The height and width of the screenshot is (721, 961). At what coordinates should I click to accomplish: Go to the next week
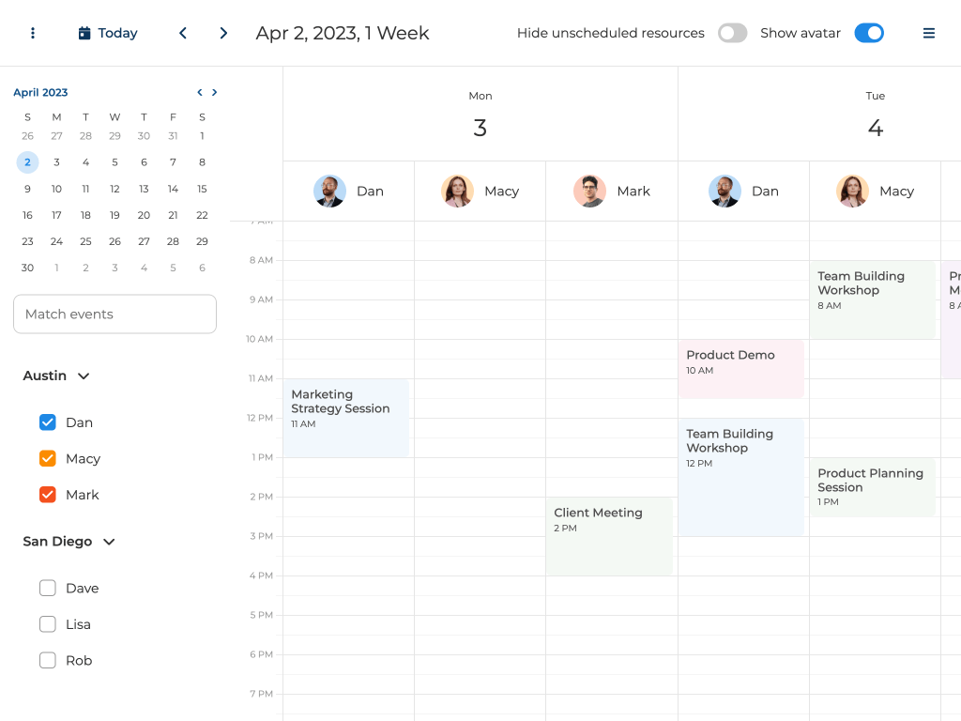(223, 33)
